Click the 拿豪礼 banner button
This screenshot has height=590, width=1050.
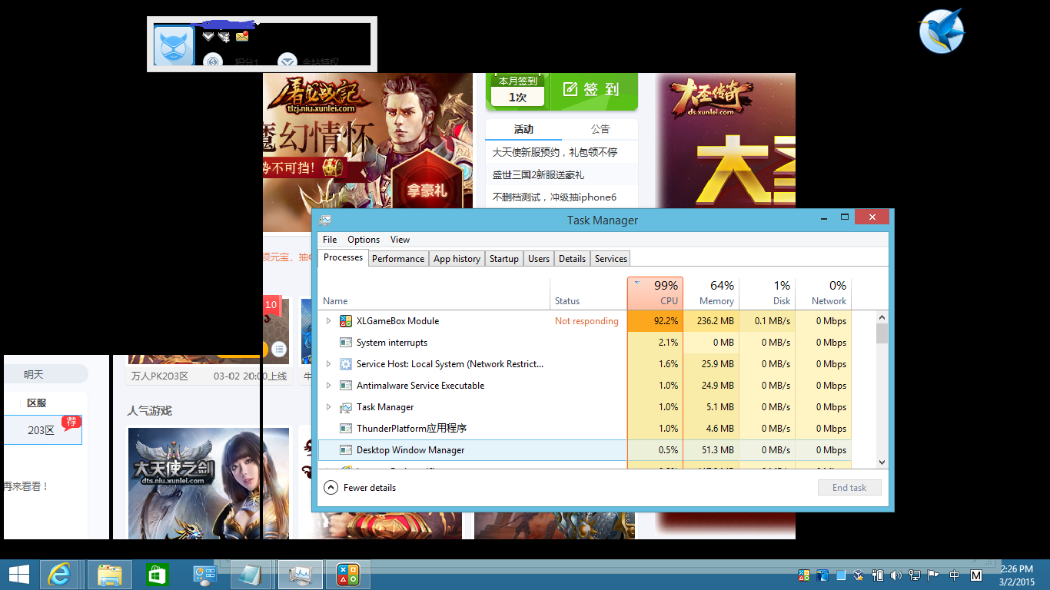click(427, 191)
